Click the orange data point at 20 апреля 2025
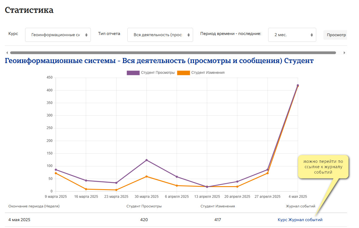The image size is (359, 228). coord(237,186)
